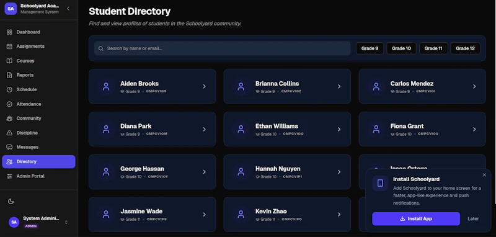The height and width of the screenshot is (237, 496).
Task: Click the Reports document icon
Action: [9, 75]
